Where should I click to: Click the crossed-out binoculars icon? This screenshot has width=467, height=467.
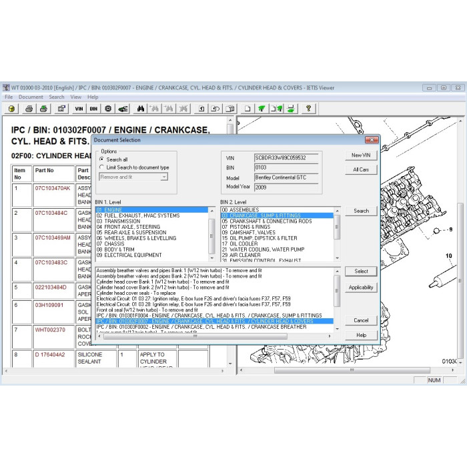(183, 109)
